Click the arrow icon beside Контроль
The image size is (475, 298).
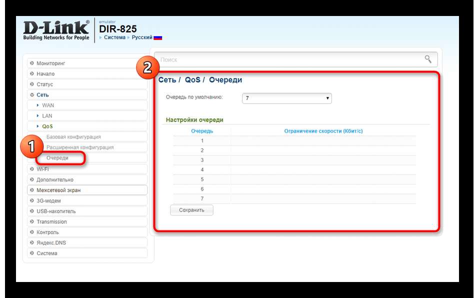pyautogui.click(x=32, y=232)
